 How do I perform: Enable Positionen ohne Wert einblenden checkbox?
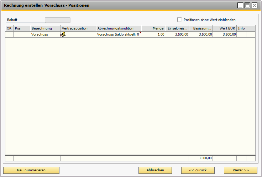(x=179, y=20)
